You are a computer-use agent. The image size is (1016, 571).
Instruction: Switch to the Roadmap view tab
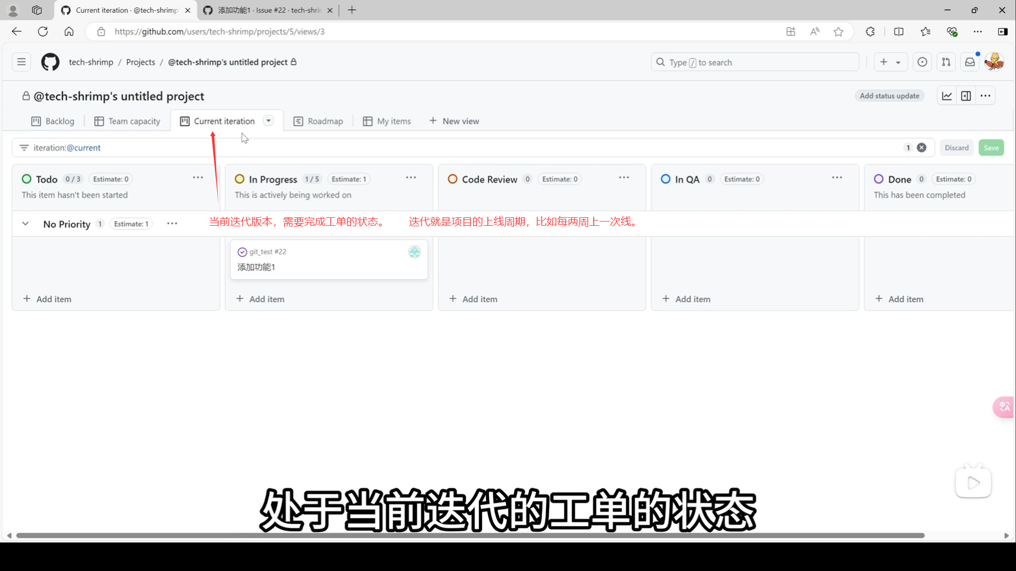[x=319, y=121]
